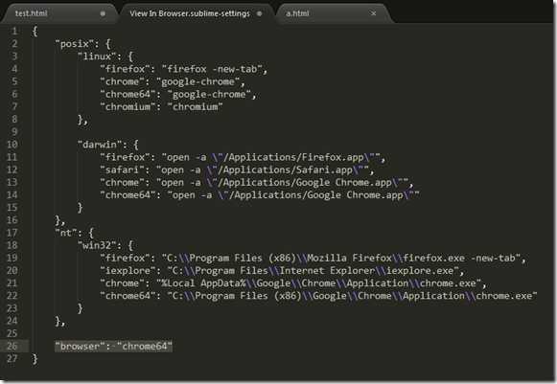The height and width of the screenshot is (384, 557).
Task: Click Google Chrome.app path on line 13
Action: pyautogui.click(x=305, y=182)
